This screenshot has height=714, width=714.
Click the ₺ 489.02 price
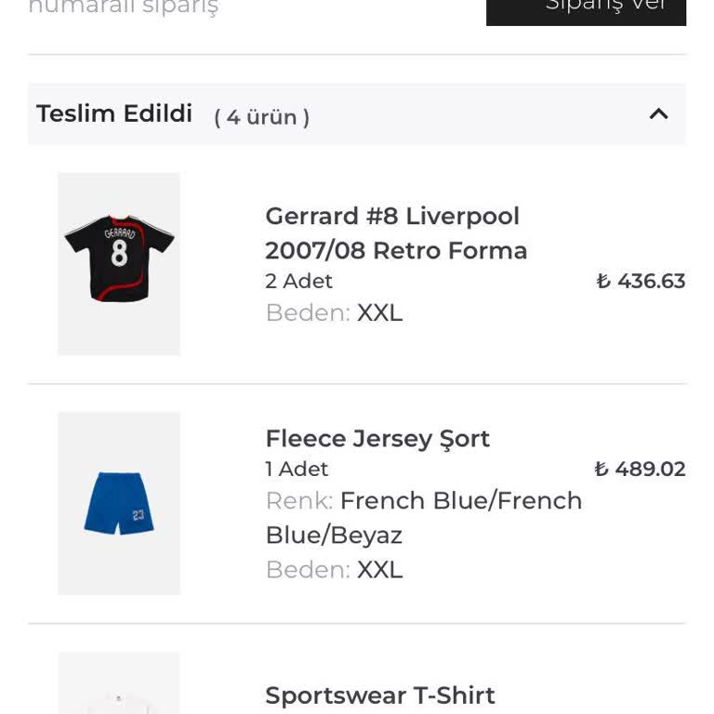(x=641, y=469)
